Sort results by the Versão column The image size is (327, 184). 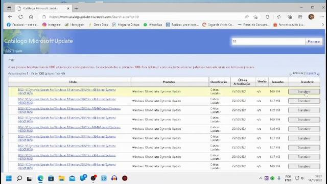[262, 82]
